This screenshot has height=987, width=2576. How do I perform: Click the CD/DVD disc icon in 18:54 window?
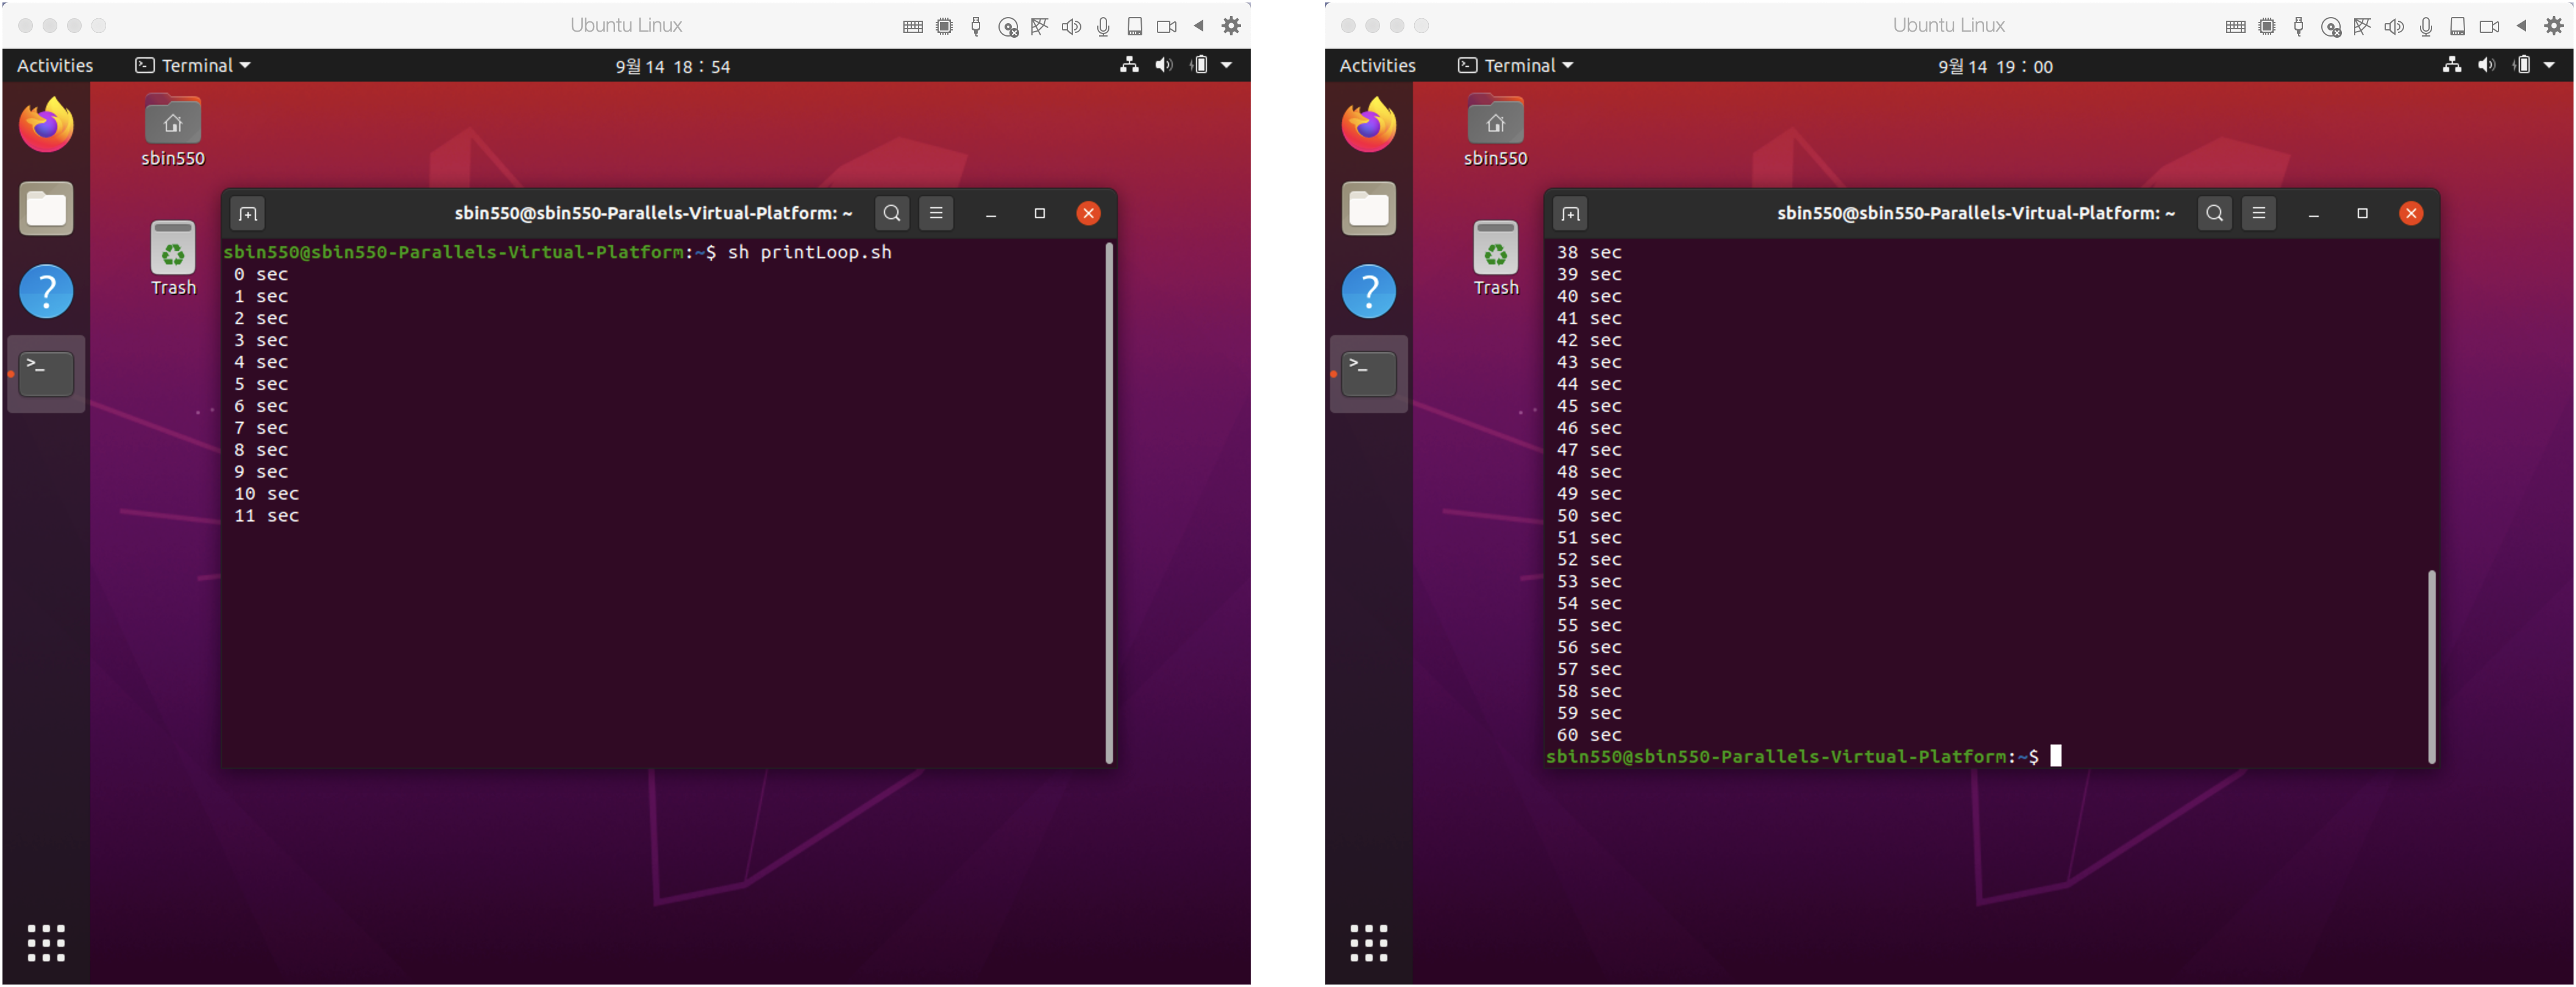pyautogui.click(x=1008, y=27)
